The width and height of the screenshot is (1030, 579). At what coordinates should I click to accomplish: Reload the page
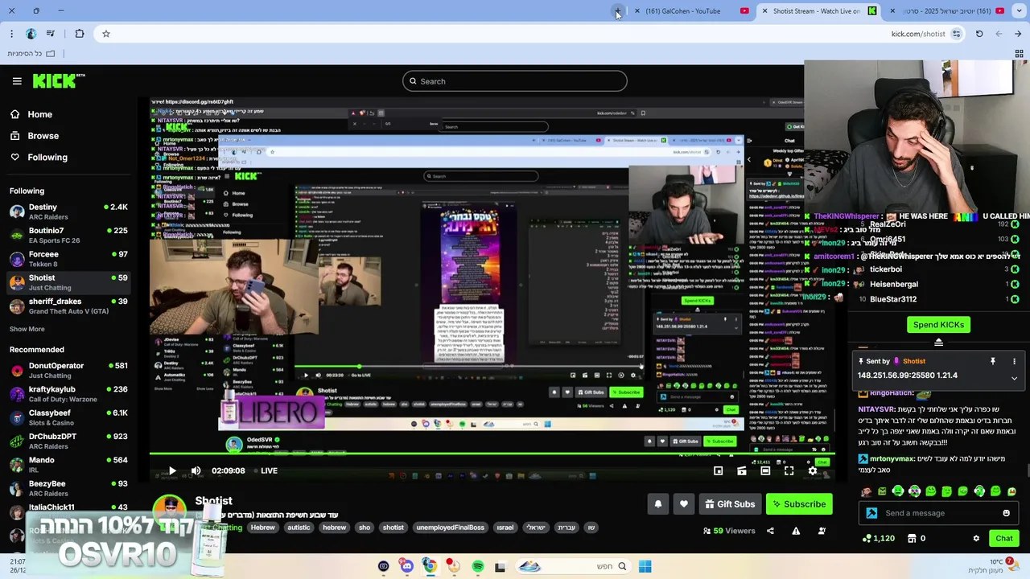coord(979,34)
